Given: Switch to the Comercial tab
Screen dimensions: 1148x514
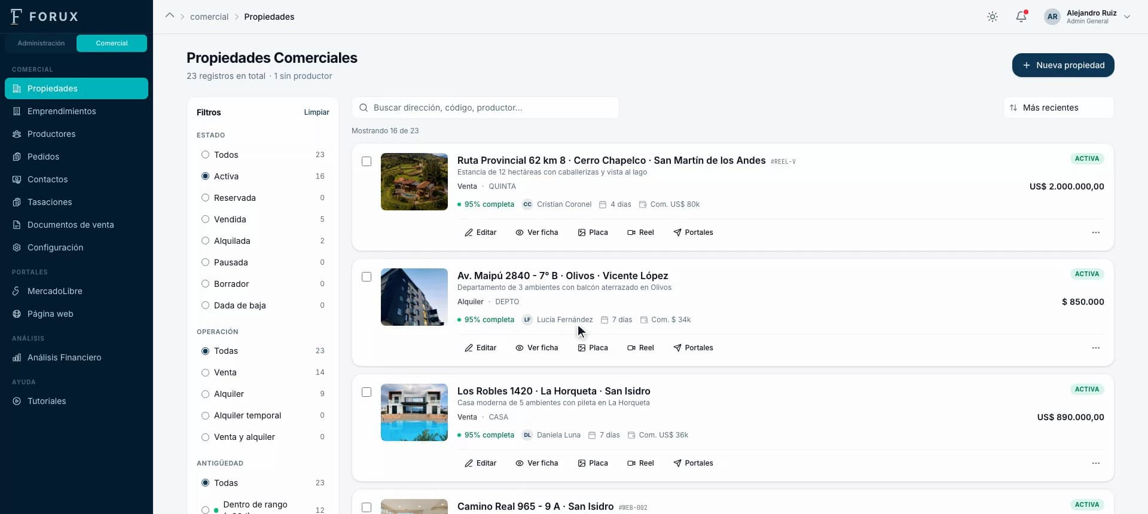Looking at the screenshot, I should pos(112,43).
